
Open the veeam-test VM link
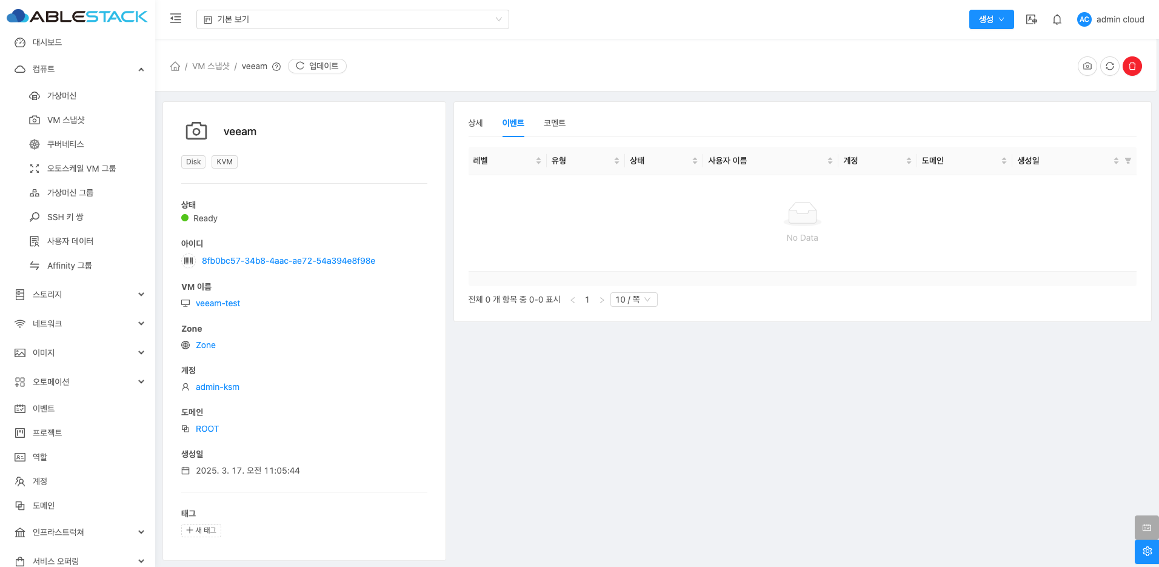[x=218, y=303]
